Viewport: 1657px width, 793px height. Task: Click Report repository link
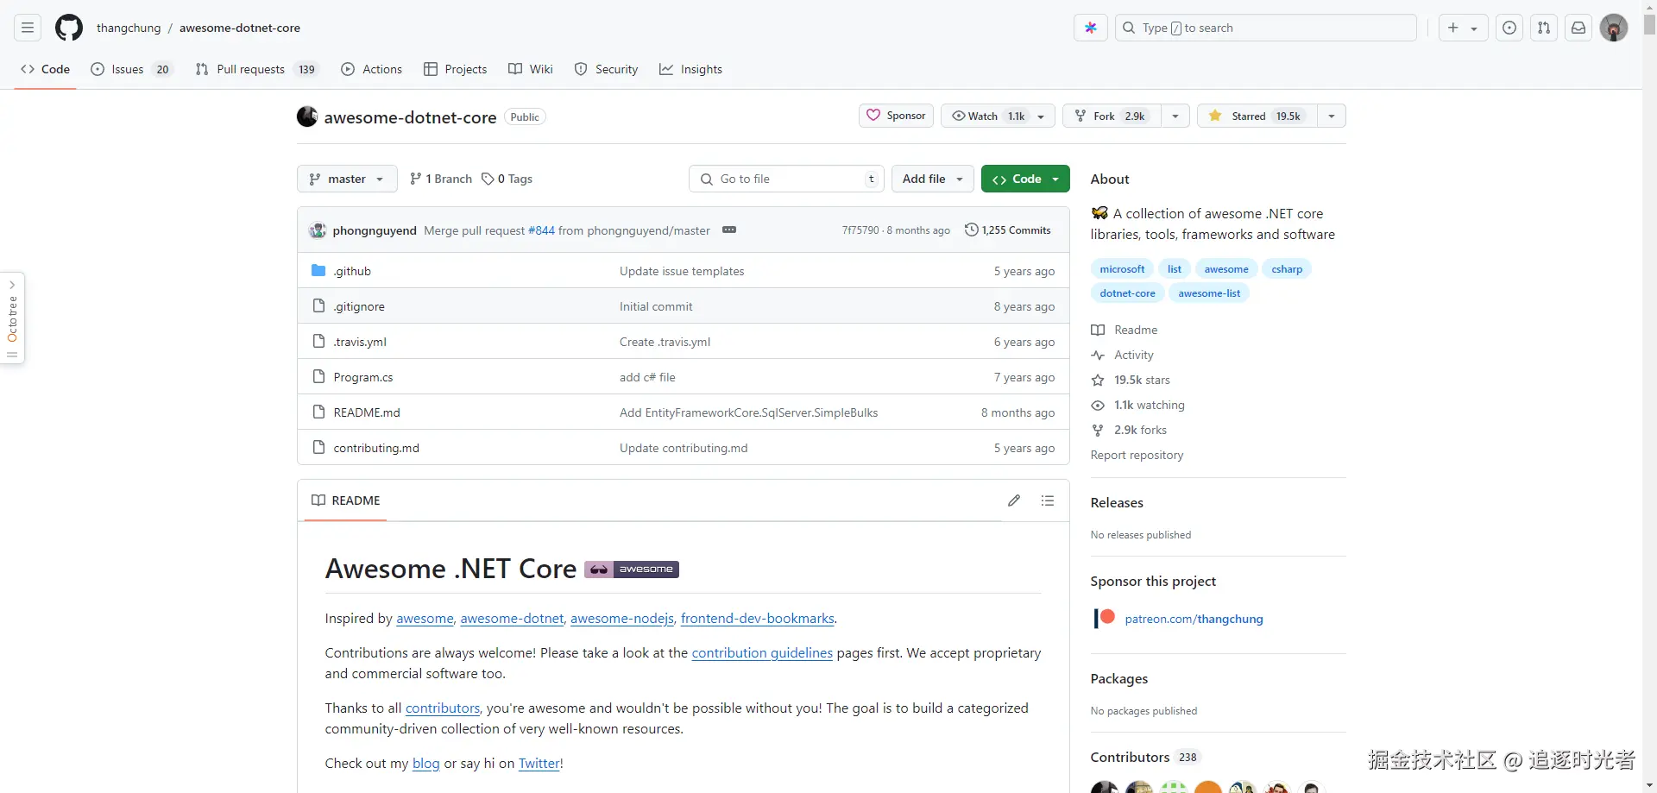(1137, 455)
